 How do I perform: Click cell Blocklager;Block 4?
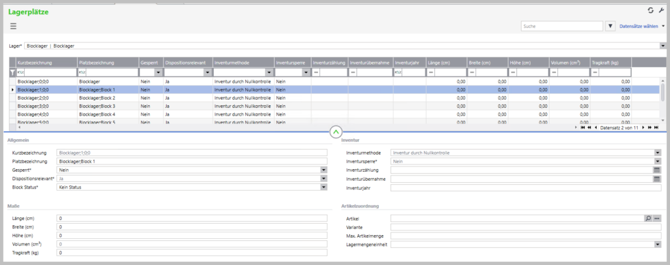pos(108,115)
